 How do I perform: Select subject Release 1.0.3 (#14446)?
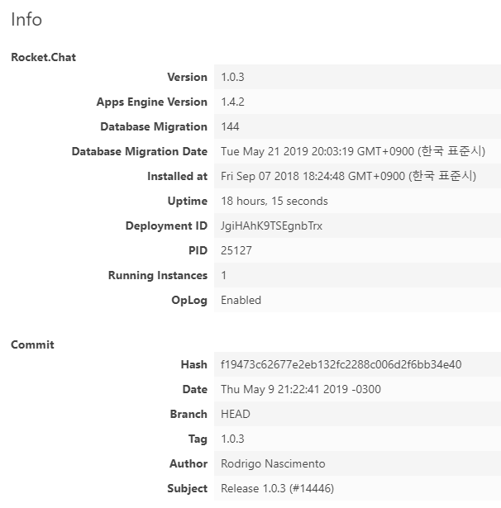click(x=277, y=488)
